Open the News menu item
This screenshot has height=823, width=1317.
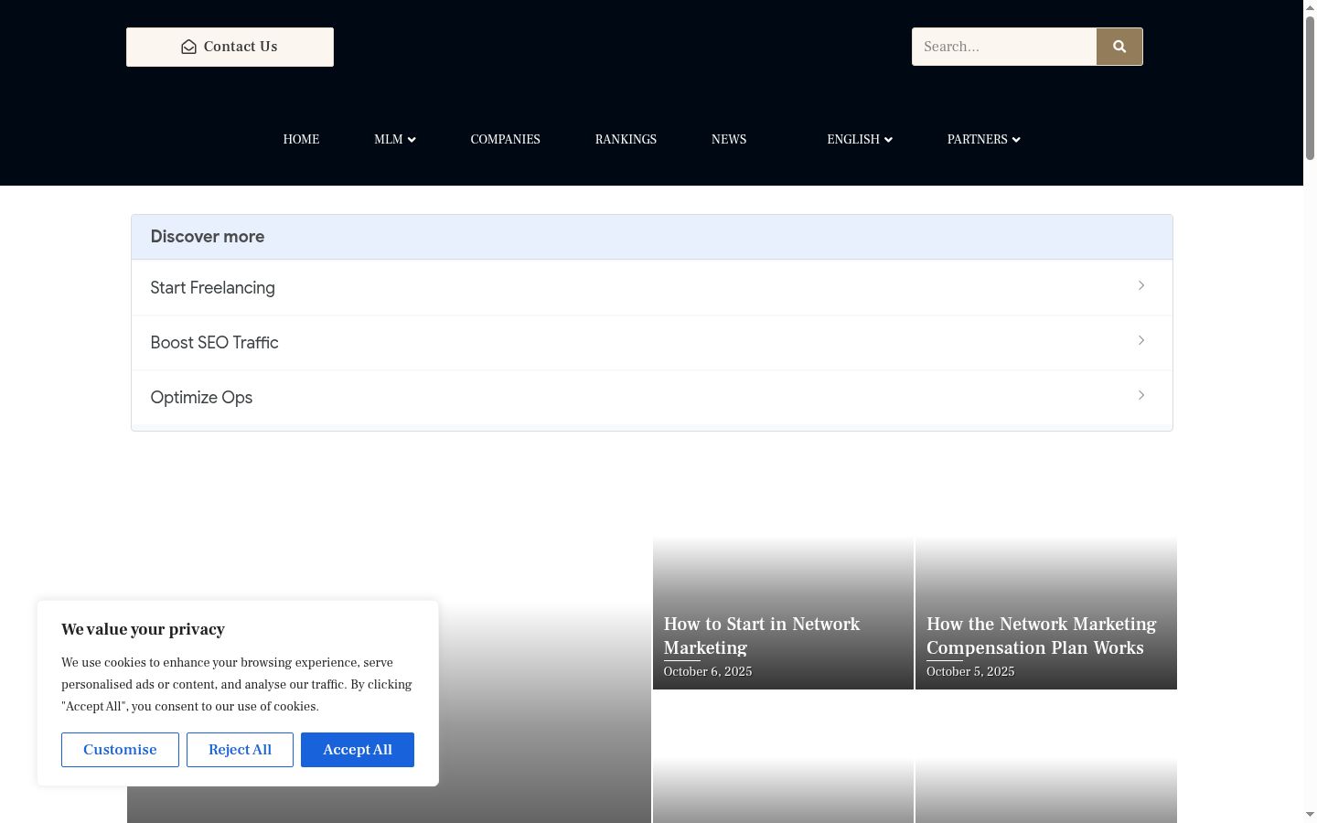pyautogui.click(x=729, y=139)
